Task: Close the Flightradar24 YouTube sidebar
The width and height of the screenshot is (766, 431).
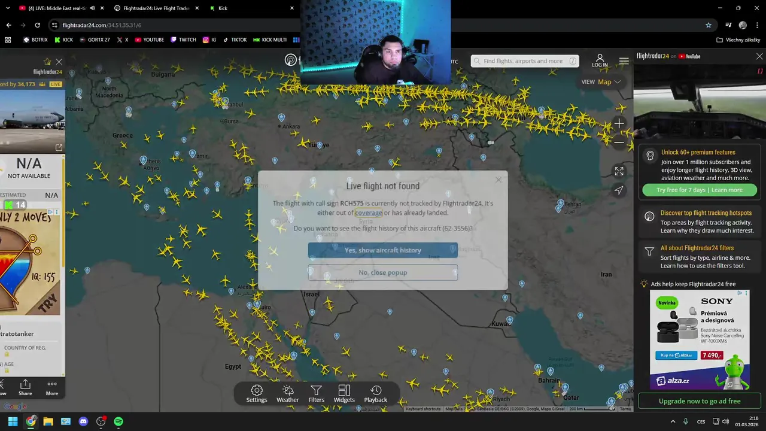Action: [759, 56]
